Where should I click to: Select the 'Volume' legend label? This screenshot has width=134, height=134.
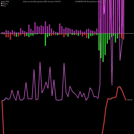[x=5, y=4]
